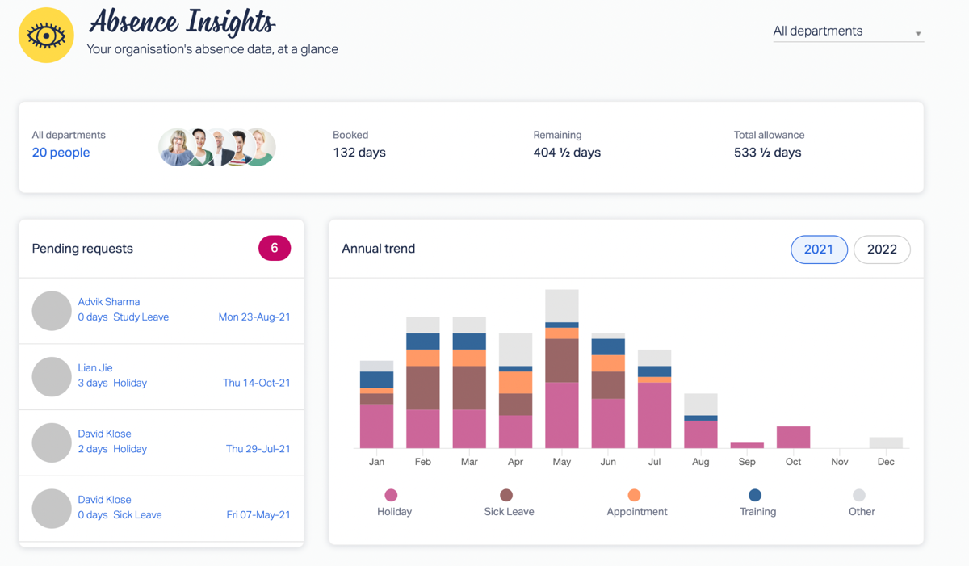Toggle the Training legend dot
This screenshot has width=969, height=566.
(755, 495)
